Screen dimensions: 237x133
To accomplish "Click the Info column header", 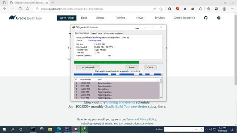I will point(100,79).
